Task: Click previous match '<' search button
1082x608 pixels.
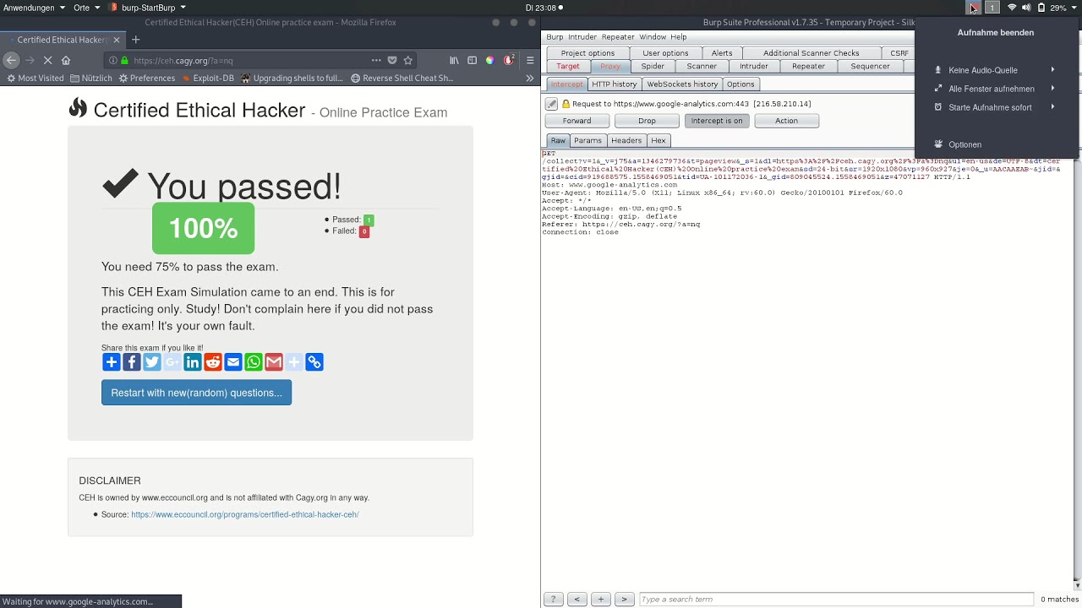Action: (x=577, y=599)
